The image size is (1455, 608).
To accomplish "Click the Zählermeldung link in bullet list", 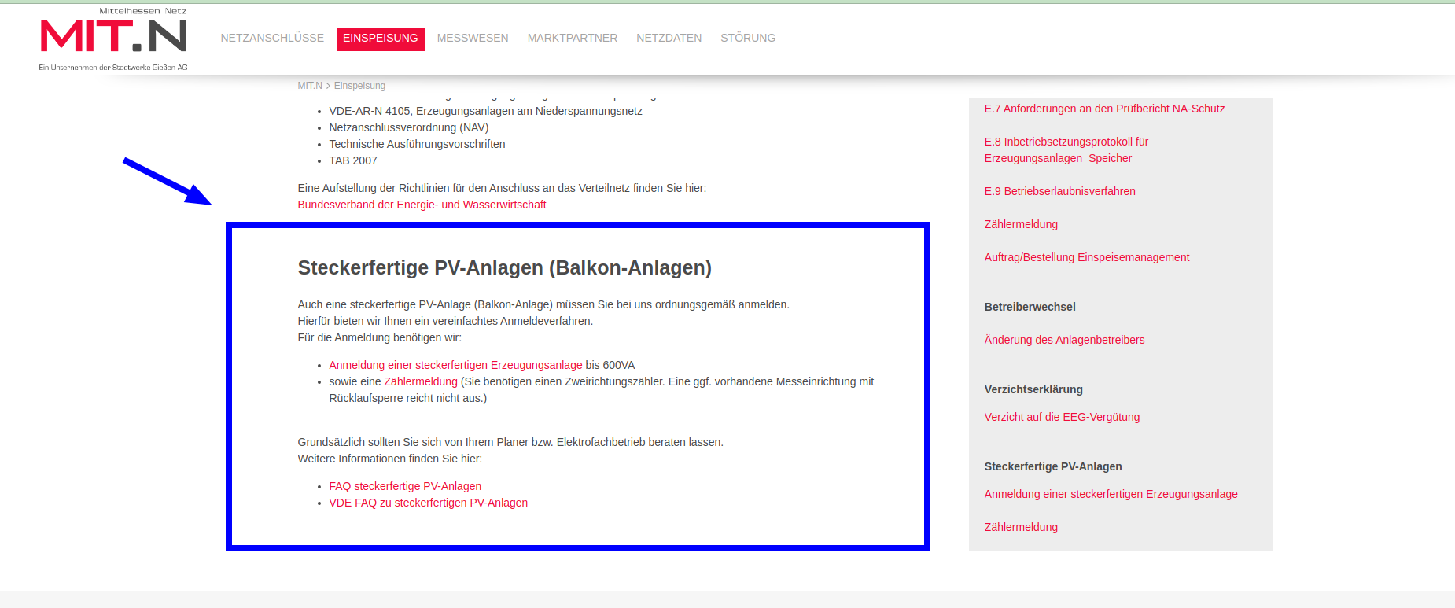I will click(x=421, y=381).
